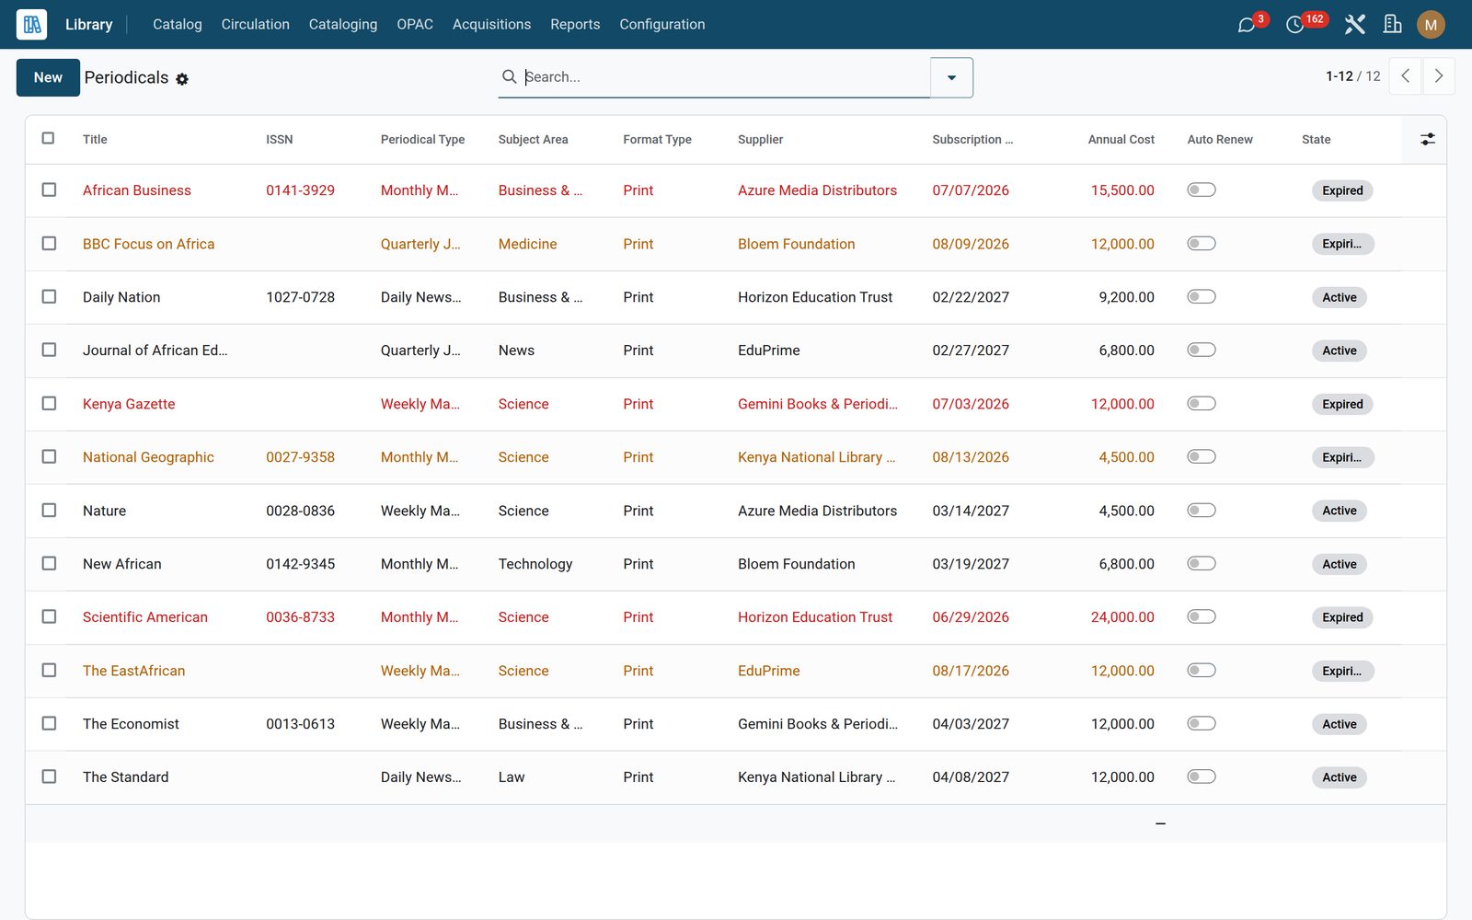Open the National Geographic record
The height and width of the screenshot is (920, 1472).
coord(148,457)
